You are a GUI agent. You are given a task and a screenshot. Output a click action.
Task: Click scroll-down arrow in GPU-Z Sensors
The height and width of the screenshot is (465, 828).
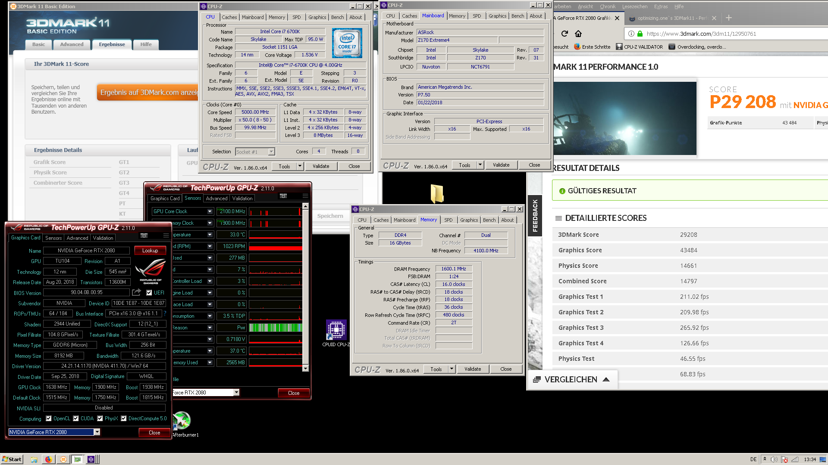click(305, 369)
